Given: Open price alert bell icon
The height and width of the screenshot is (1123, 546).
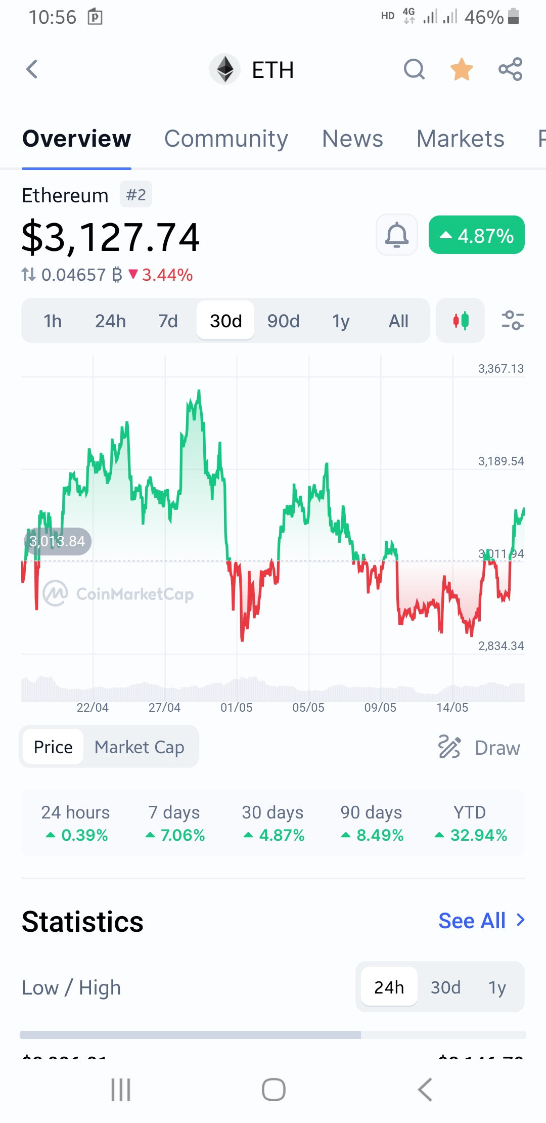Looking at the screenshot, I should pos(397,235).
